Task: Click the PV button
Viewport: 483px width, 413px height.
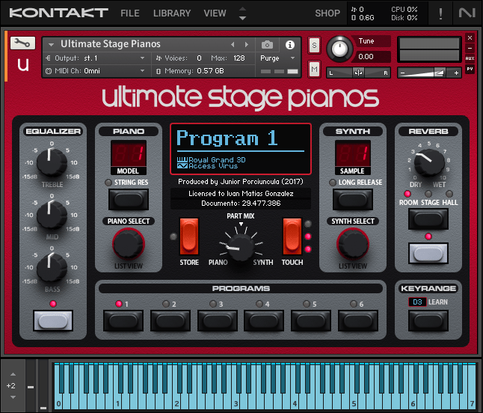Action: (470, 69)
